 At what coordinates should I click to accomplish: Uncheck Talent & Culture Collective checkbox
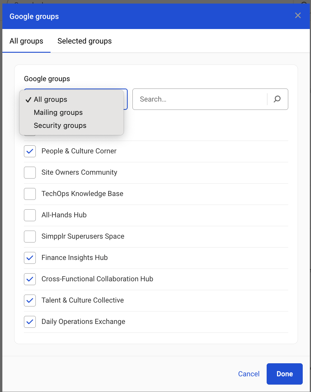[30, 301]
